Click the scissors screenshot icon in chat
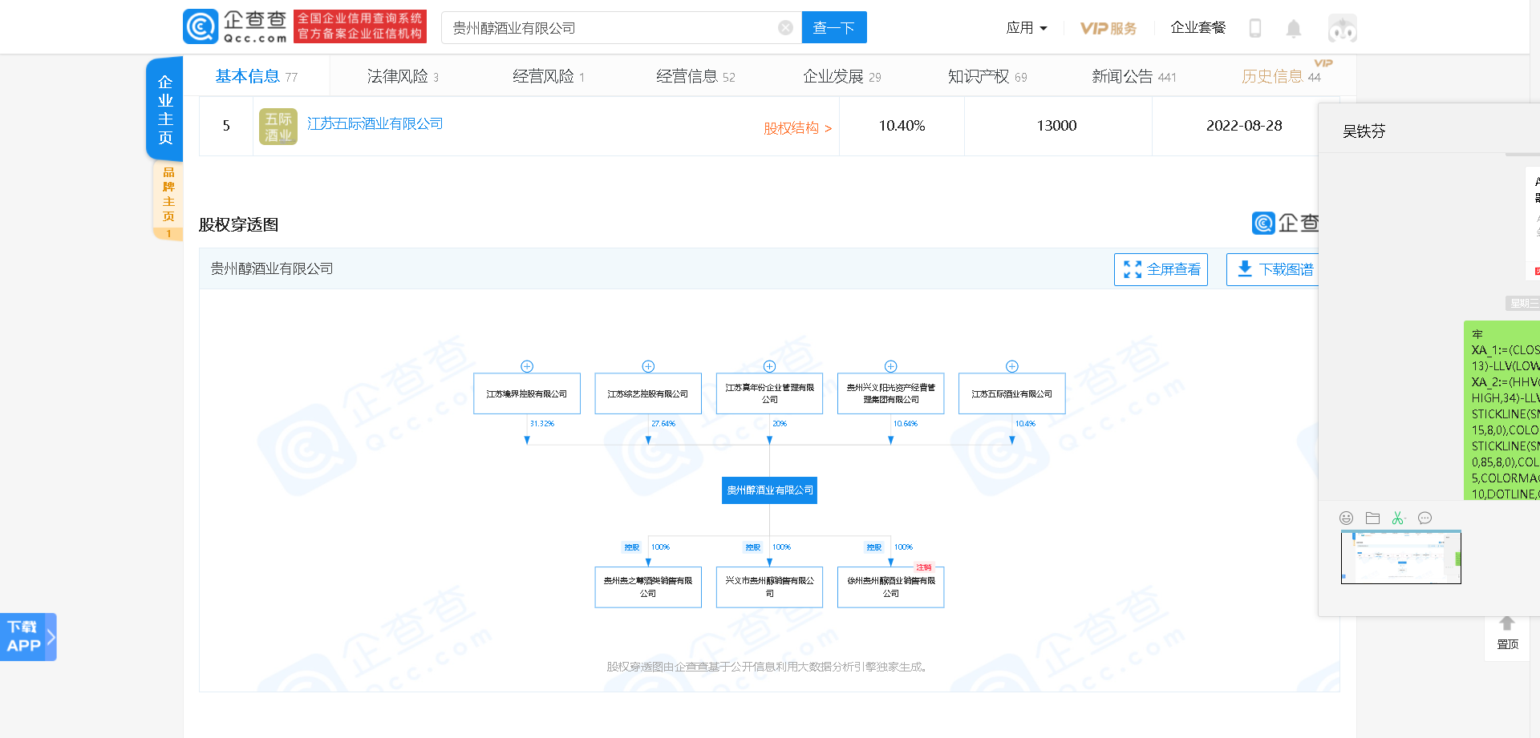1540x738 pixels. click(x=1399, y=518)
